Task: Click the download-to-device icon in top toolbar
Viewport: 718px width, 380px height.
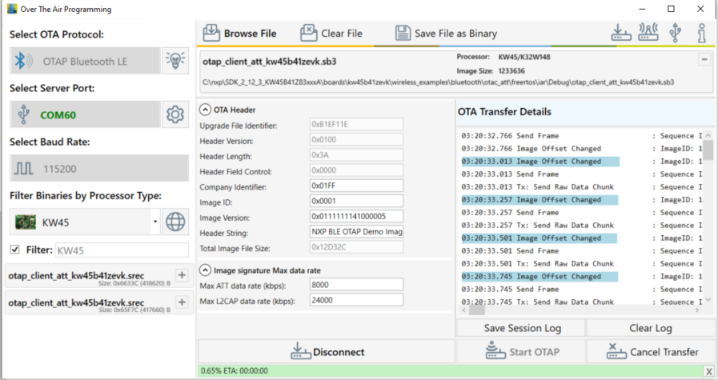Action: pyautogui.click(x=620, y=33)
